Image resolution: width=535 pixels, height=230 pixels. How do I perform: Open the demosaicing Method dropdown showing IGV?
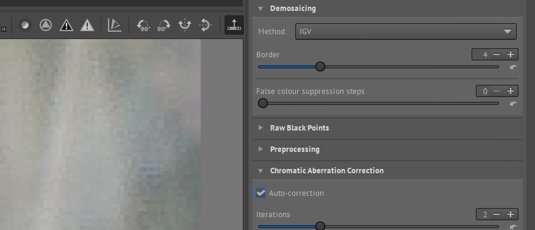tap(406, 31)
